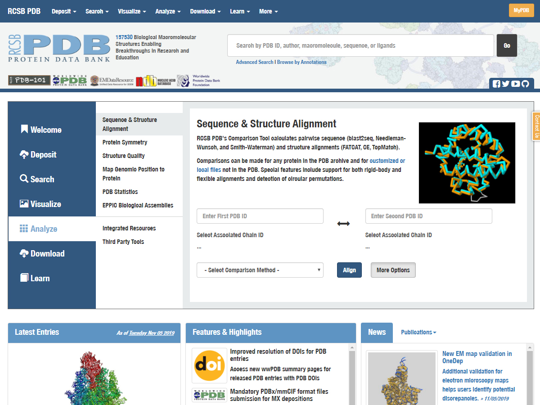This screenshot has width=540, height=405.
Task: Click the Facebook icon in header
Action: pyautogui.click(x=496, y=84)
